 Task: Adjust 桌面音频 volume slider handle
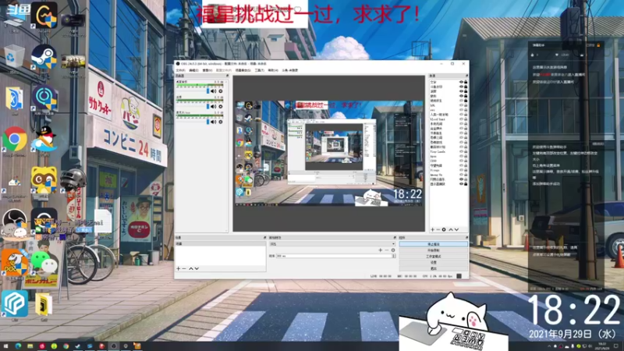(x=207, y=91)
